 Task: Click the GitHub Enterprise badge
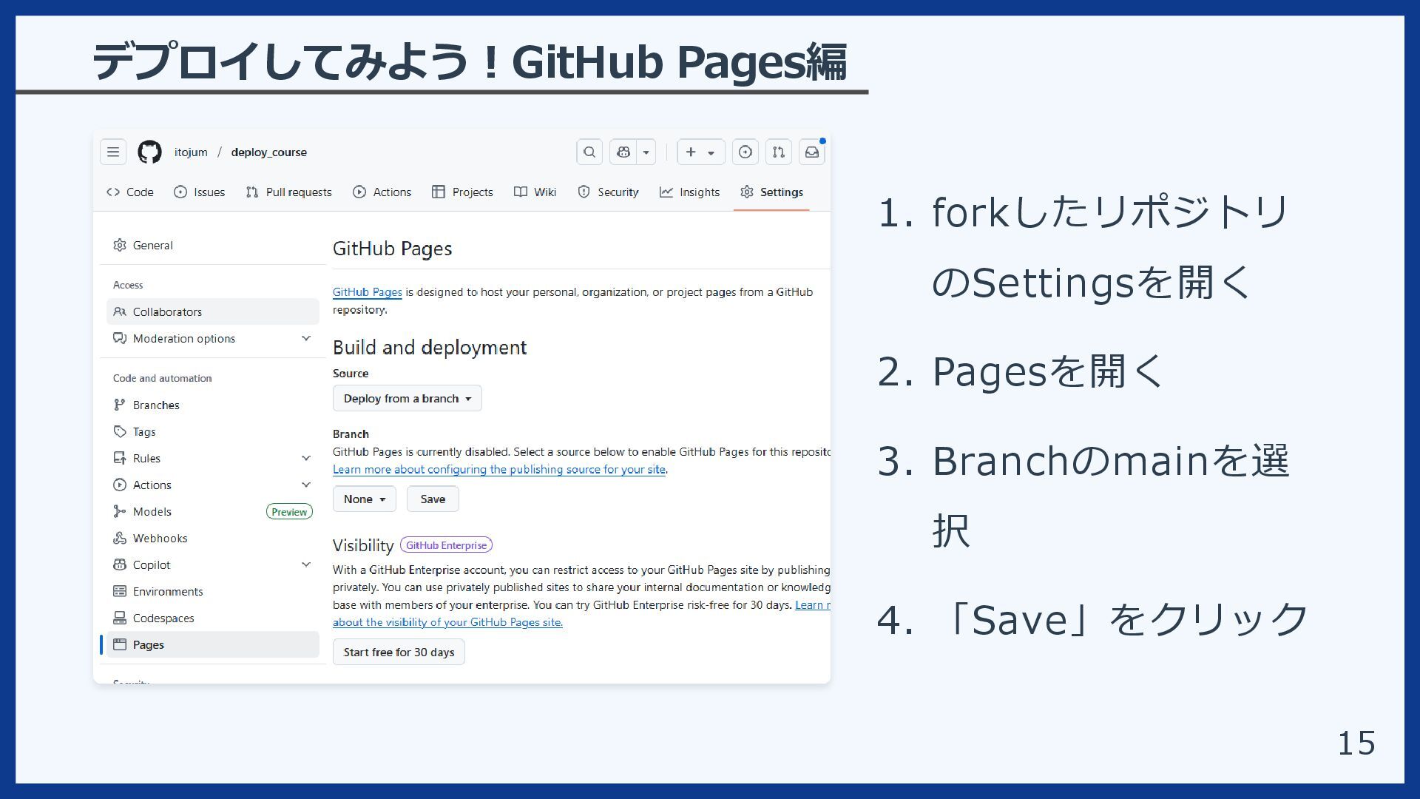pos(446,545)
